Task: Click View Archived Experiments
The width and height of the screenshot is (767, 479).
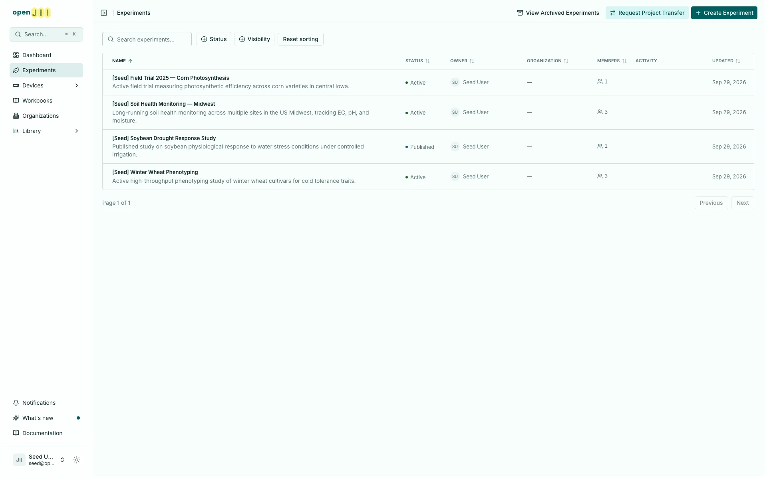Action: pyautogui.click(x=558, y=13)
